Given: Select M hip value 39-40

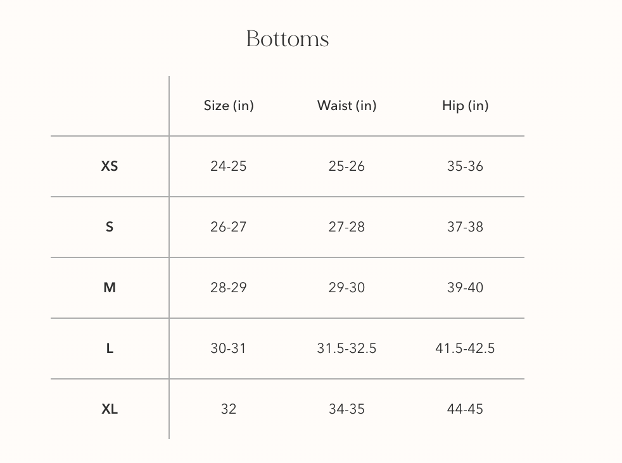Looking at the screenshot, I should click(465, 288).
